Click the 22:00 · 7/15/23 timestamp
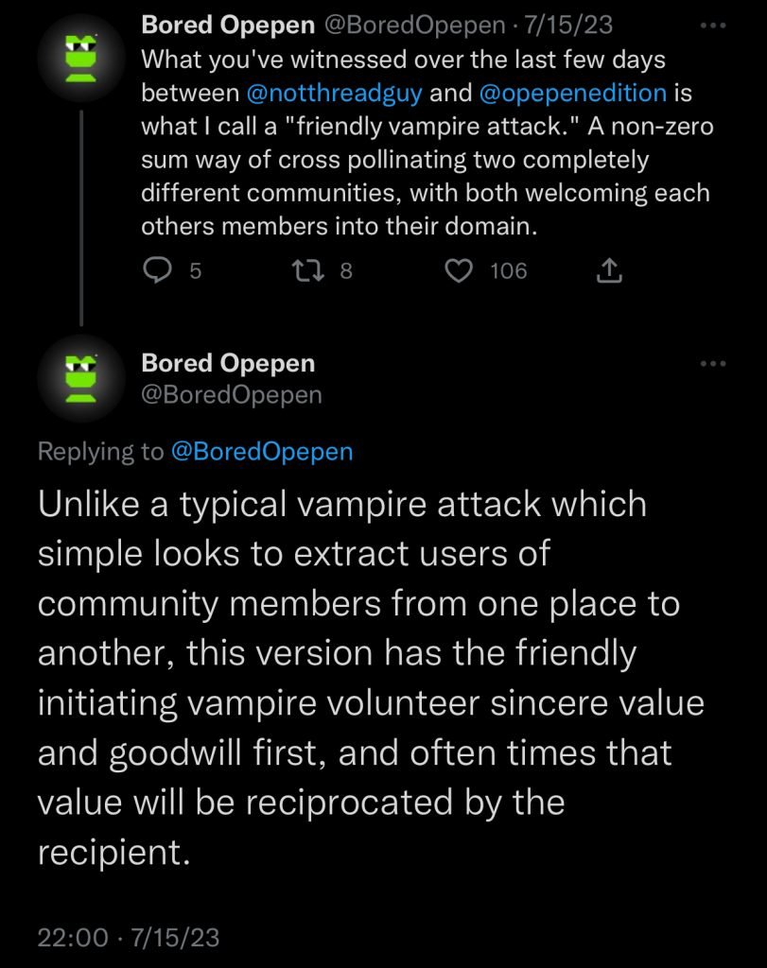Screen dimensions: 767x968 (x=129, y=937)
